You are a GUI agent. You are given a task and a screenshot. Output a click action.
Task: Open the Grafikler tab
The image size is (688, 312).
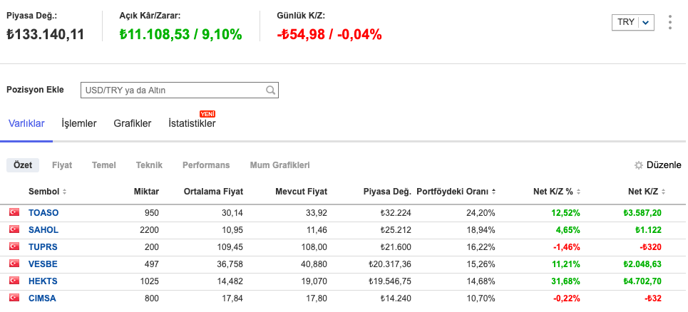[132, 124]
